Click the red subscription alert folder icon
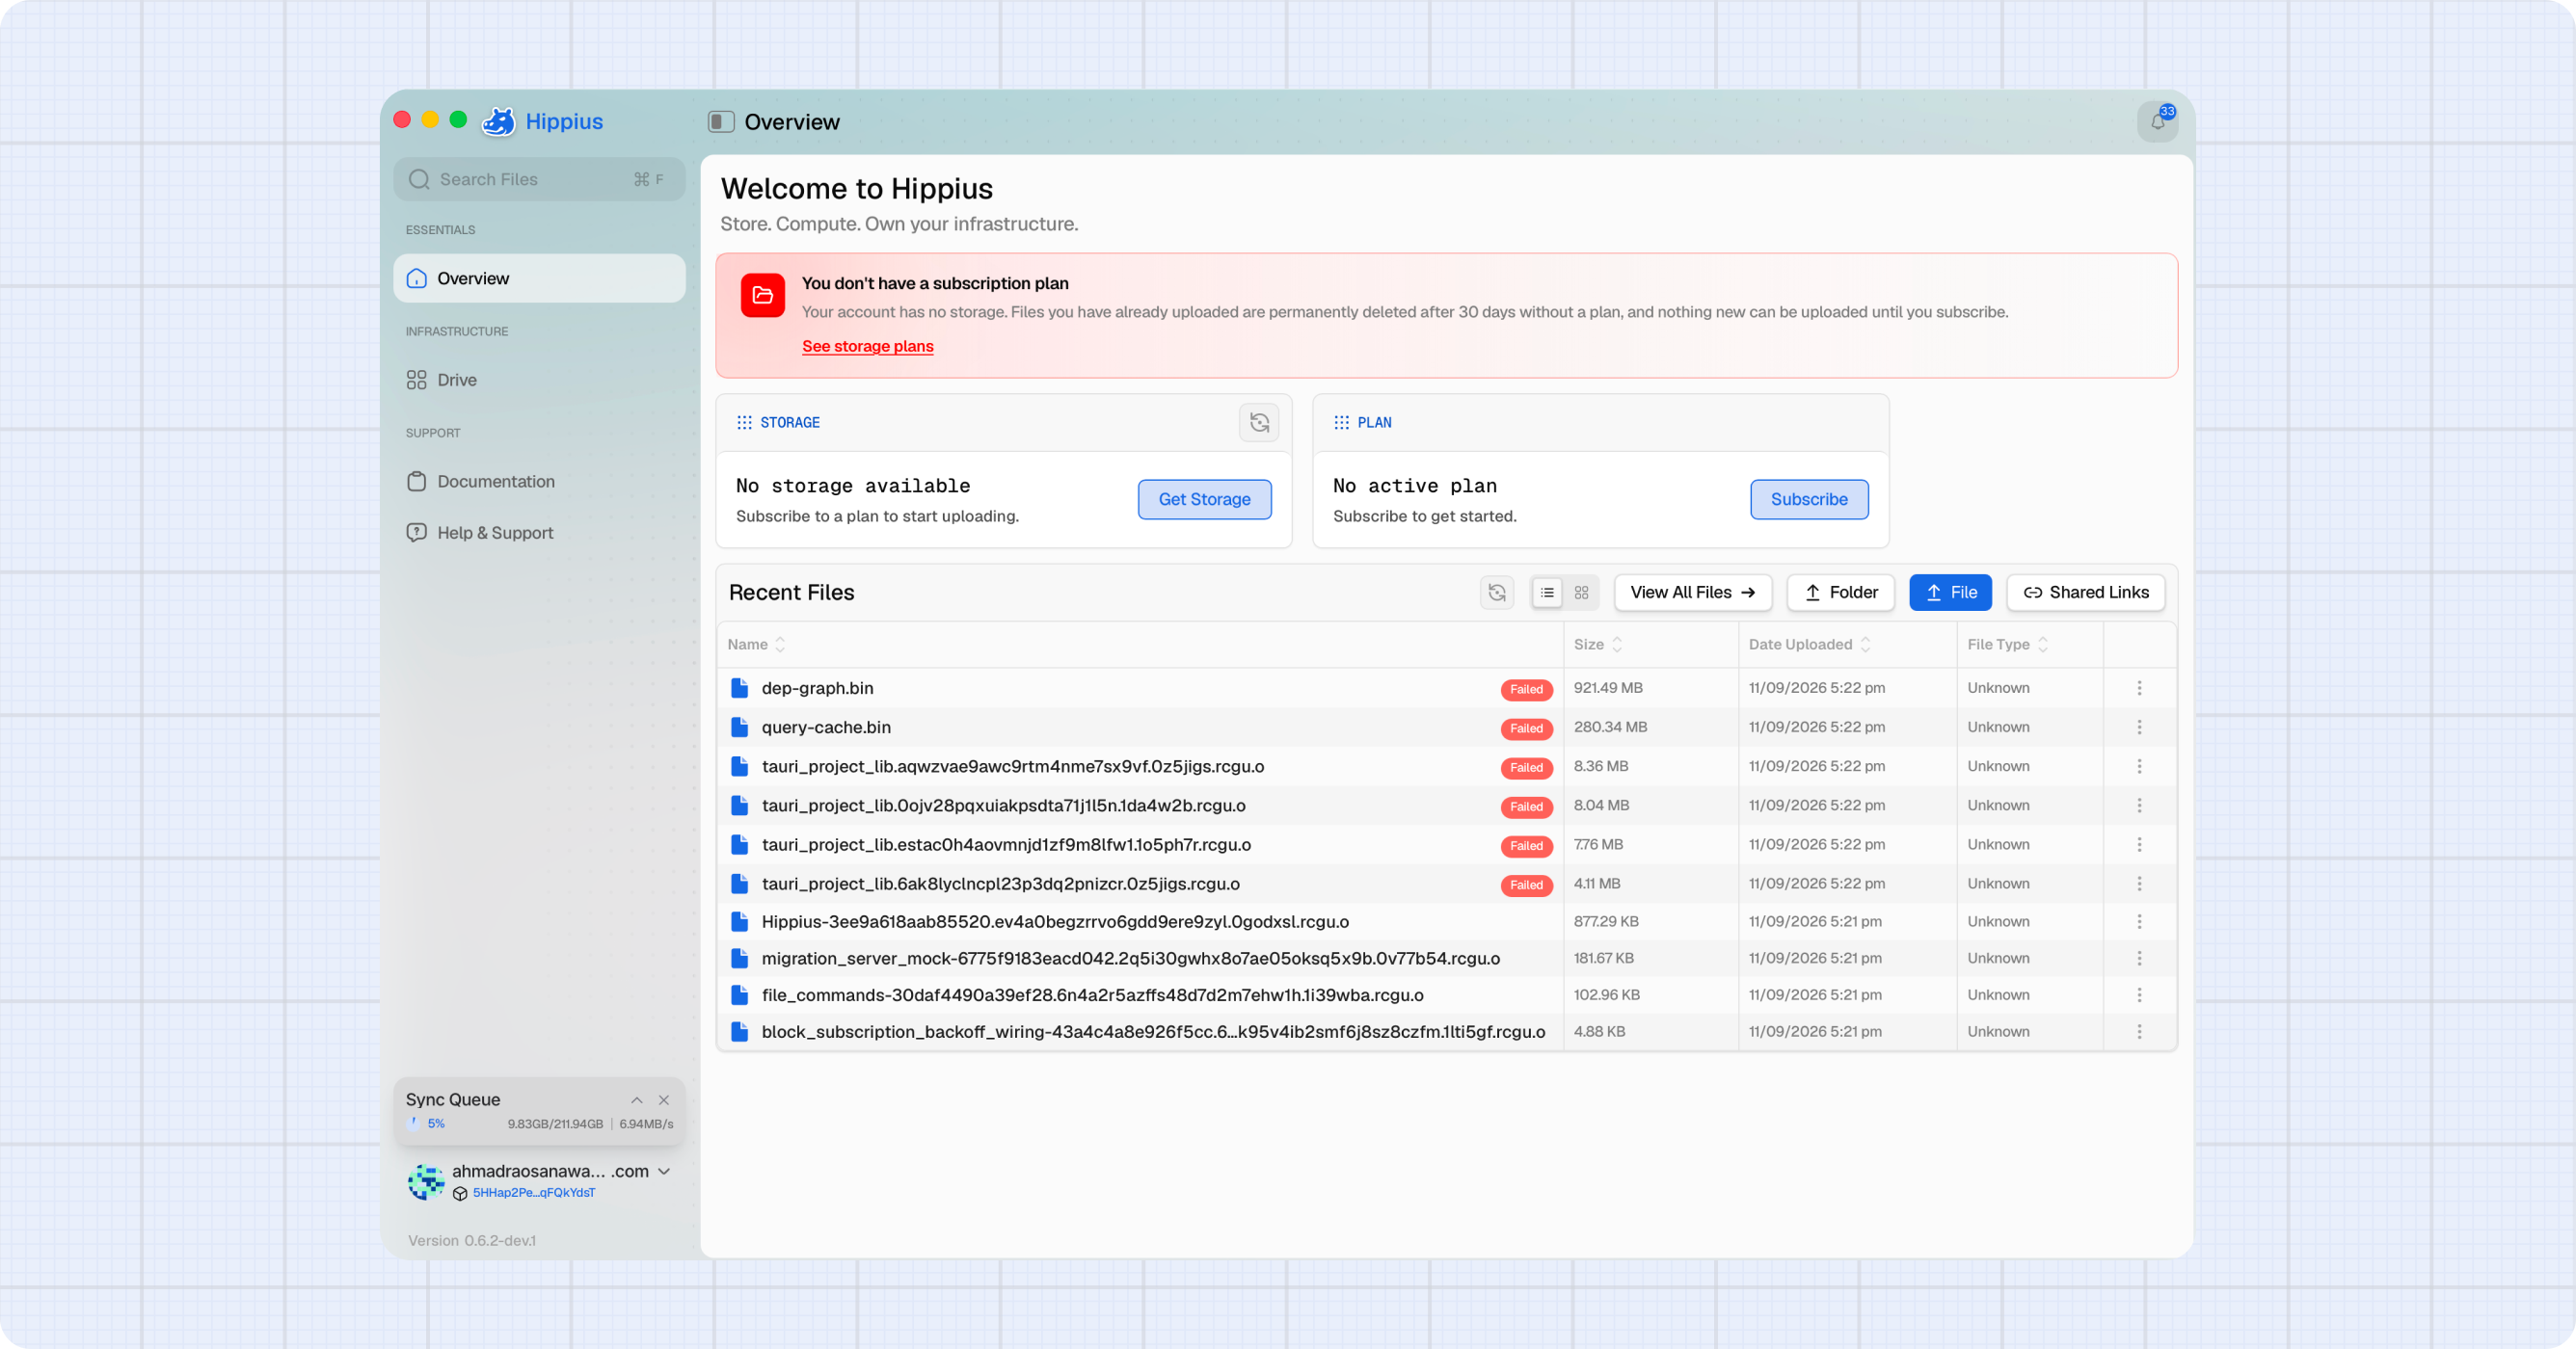The height and width of the screenshot is (1349, 2576). [762, 296]
